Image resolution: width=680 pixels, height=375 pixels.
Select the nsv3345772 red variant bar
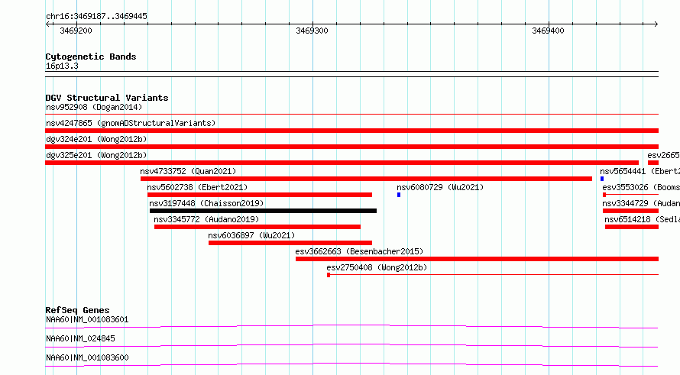pos(257,227)
